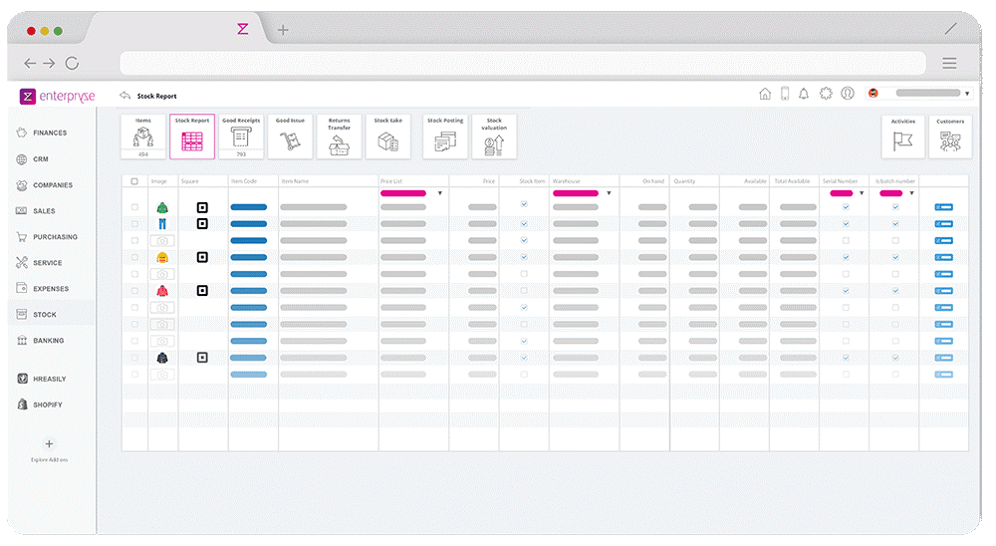Open the Stock valuation tile
996x546 pixels.
pyautogui.click(x=494, y=136)
